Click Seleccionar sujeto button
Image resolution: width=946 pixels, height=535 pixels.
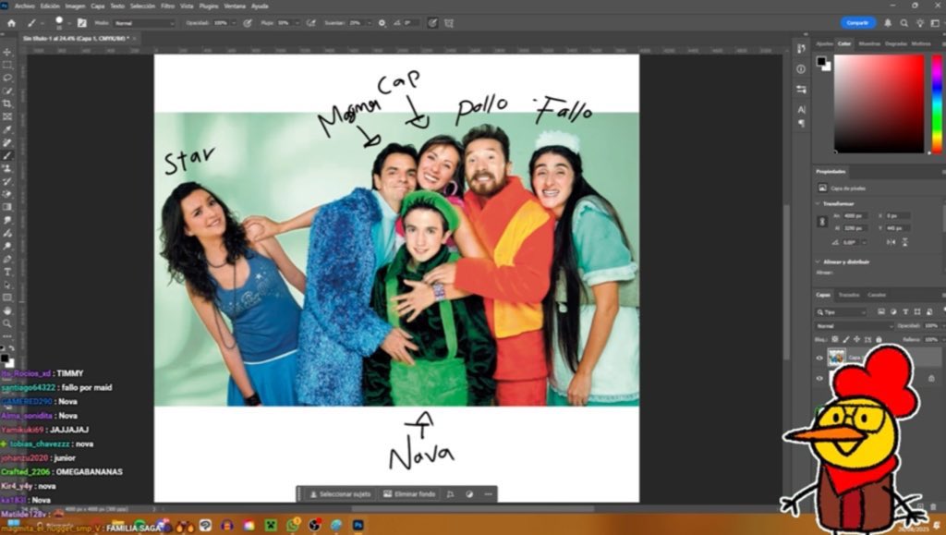340,494
